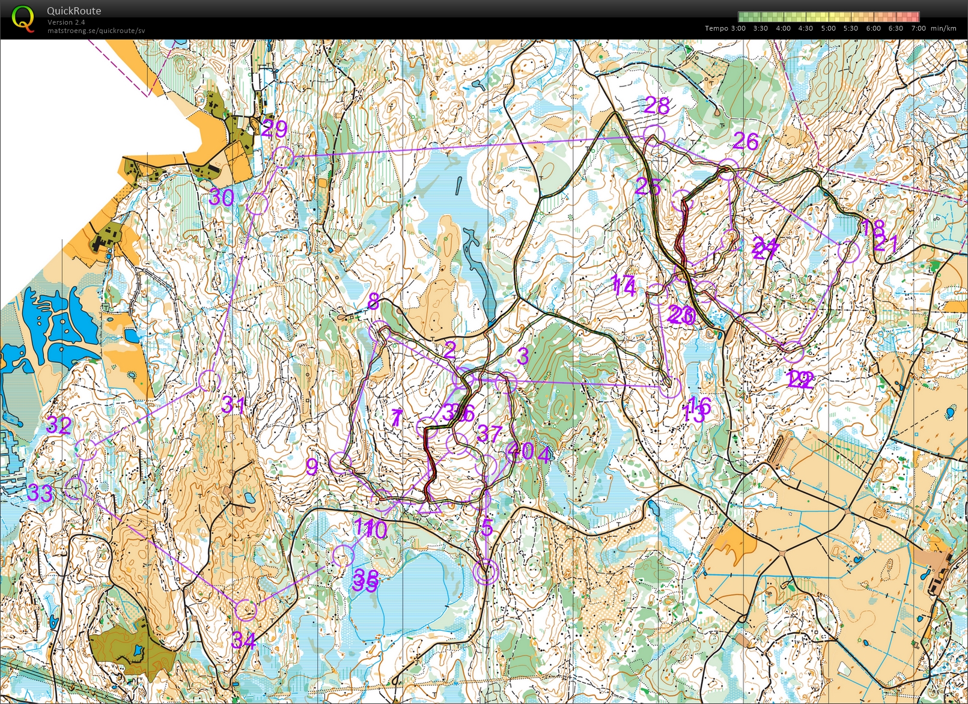Click control number 34 on the map
This screenshot has height=704, width=968.
244,640
